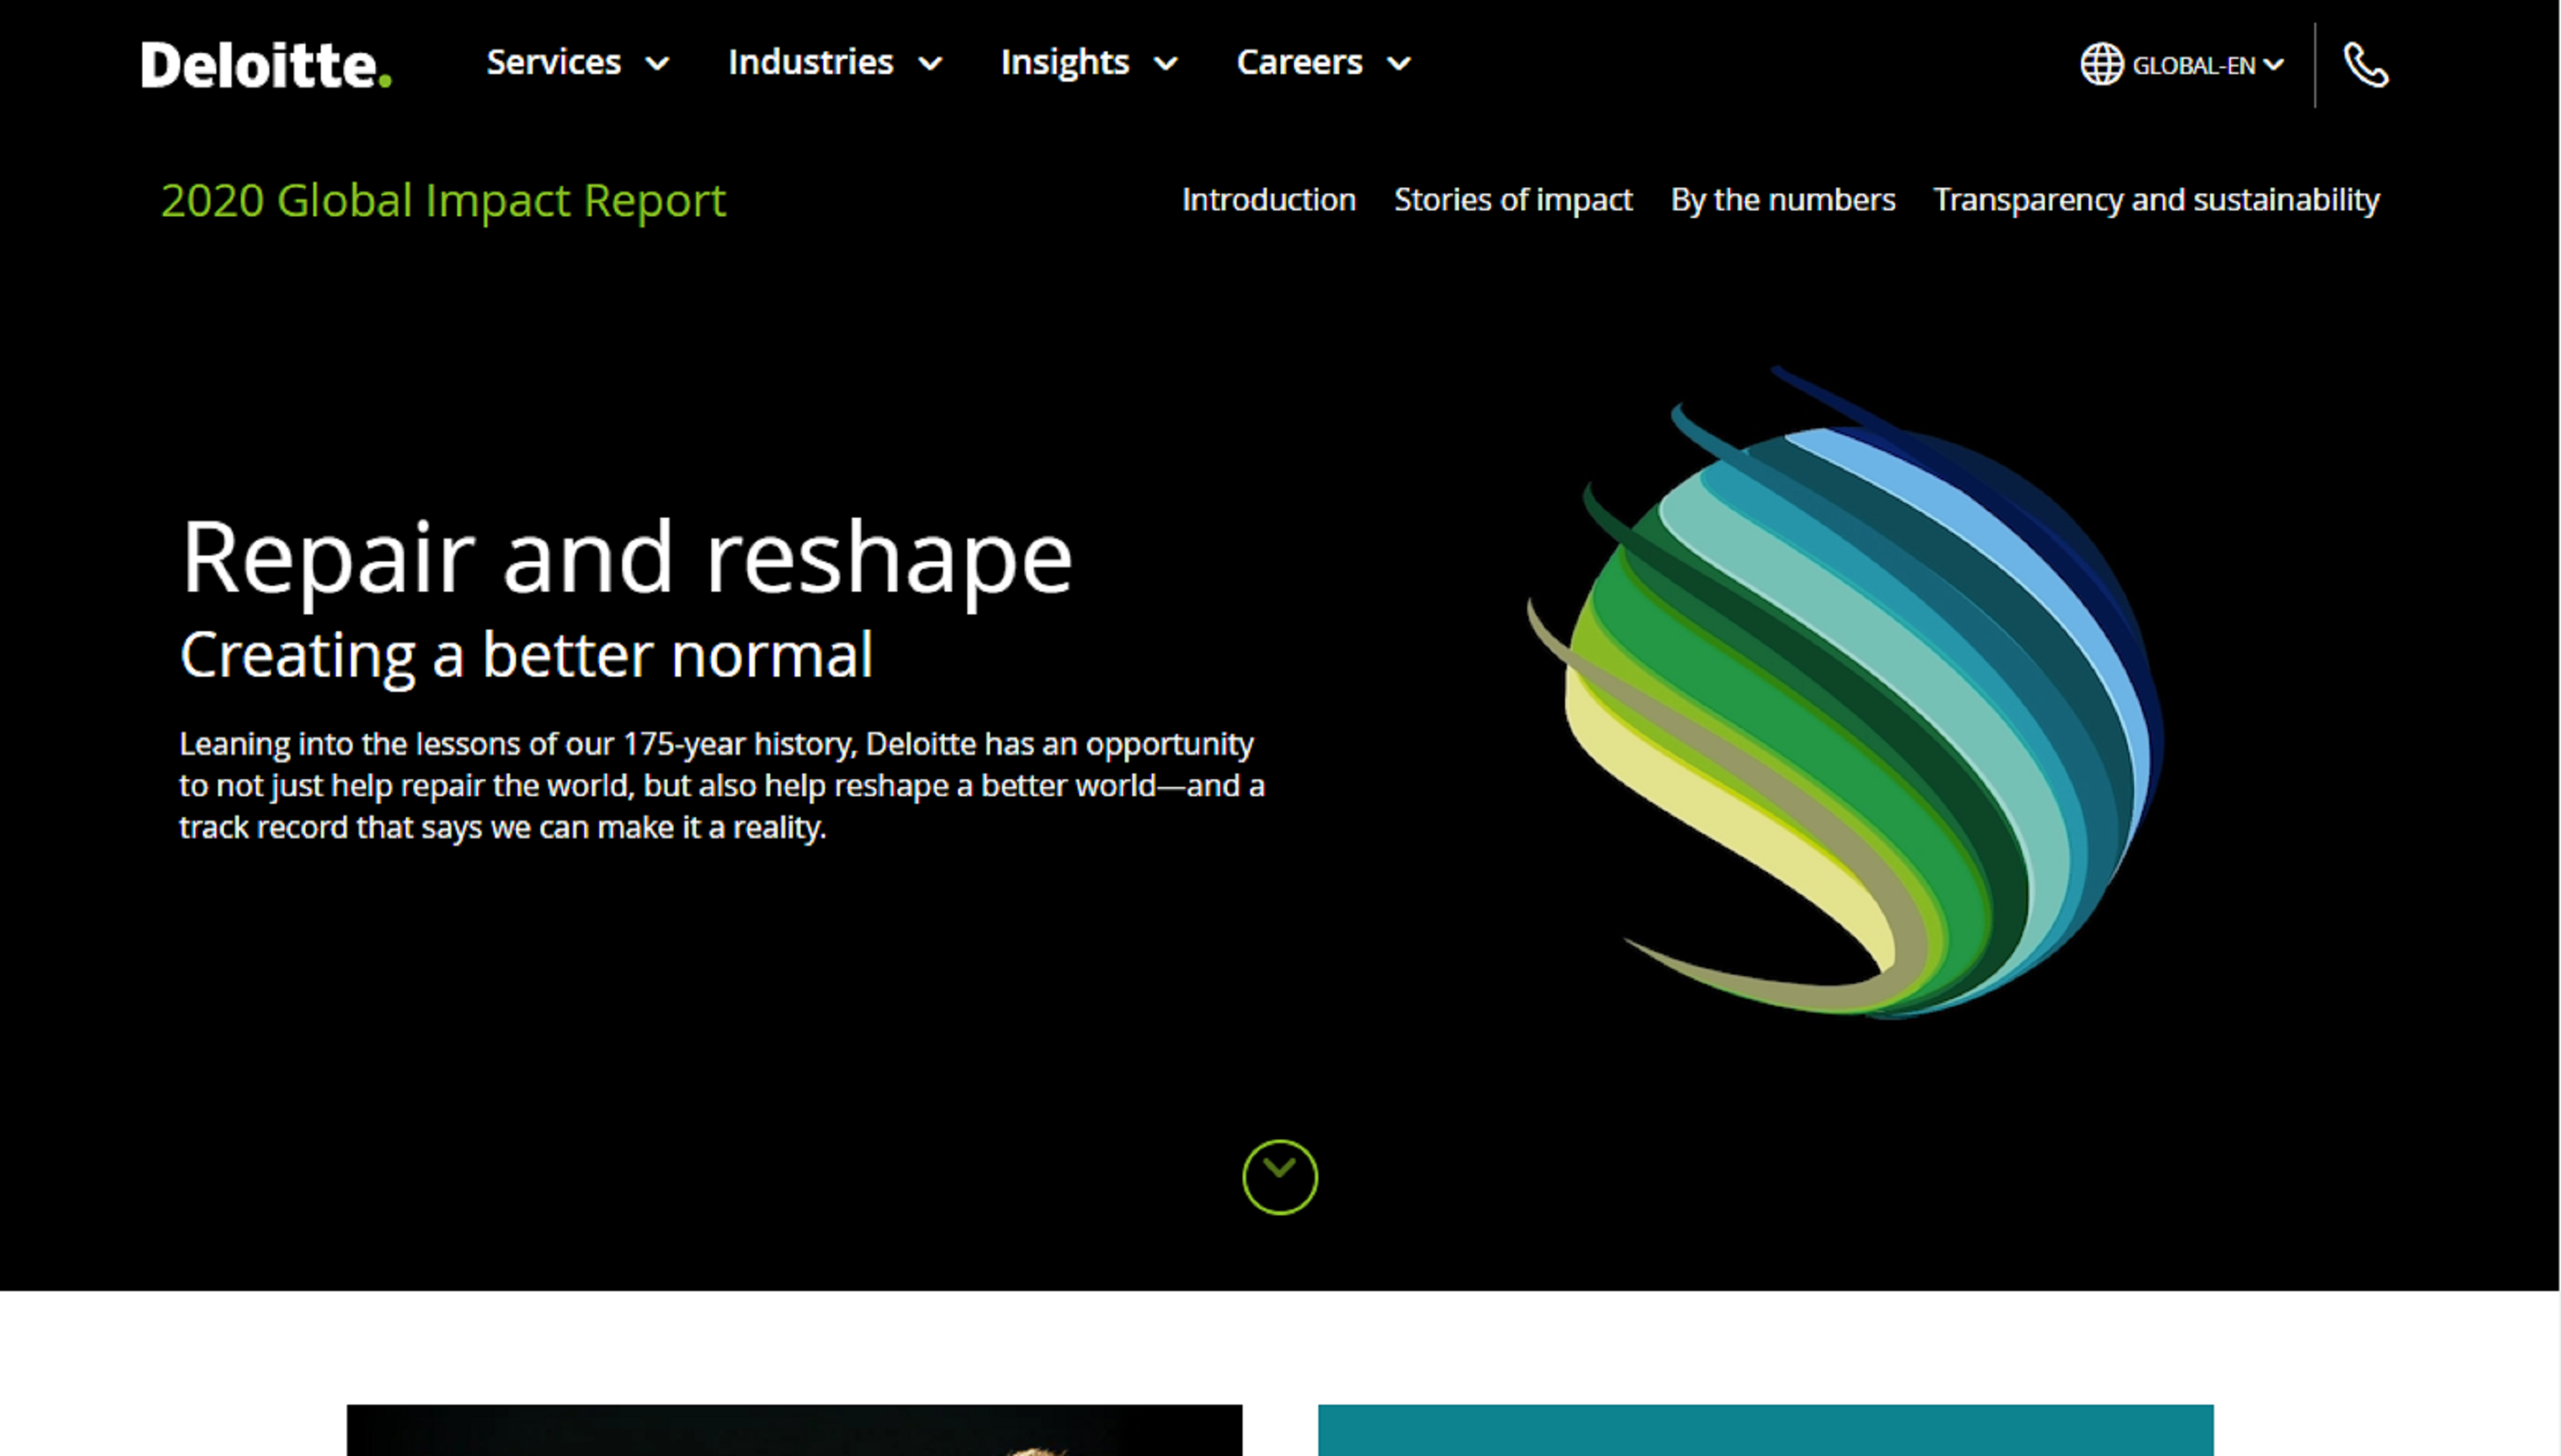2561x1456 pixels.
Task: Expand the Insights chevron
Action: click(1165, 64)
